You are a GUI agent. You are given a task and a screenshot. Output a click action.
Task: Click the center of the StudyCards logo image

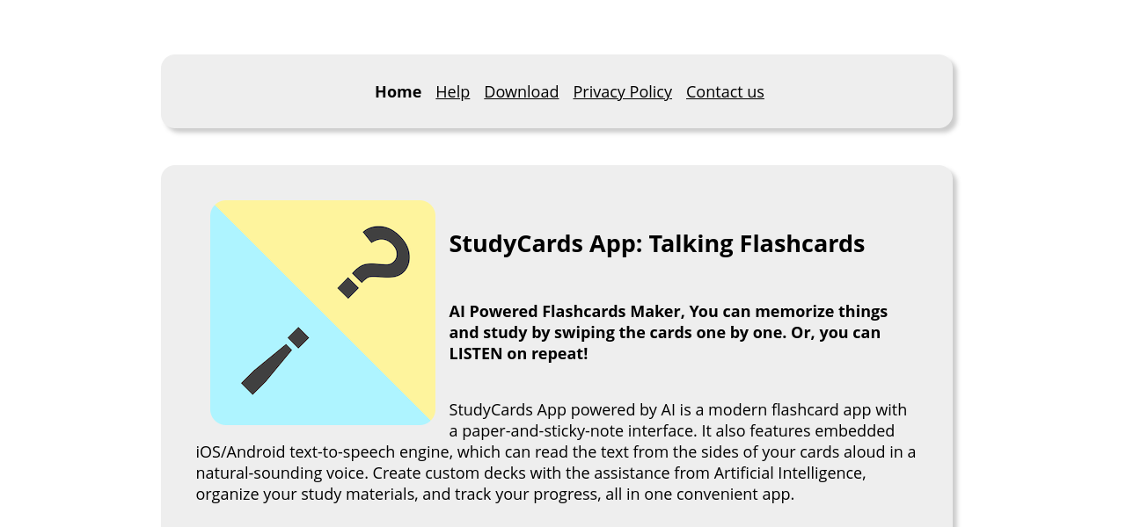click(323, 313)
